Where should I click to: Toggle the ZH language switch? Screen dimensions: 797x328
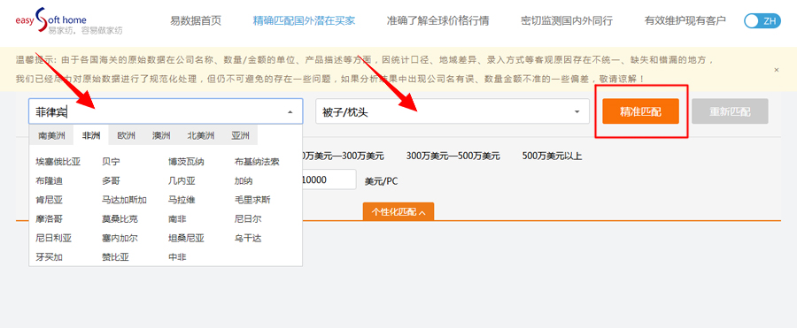coord(762,21)
